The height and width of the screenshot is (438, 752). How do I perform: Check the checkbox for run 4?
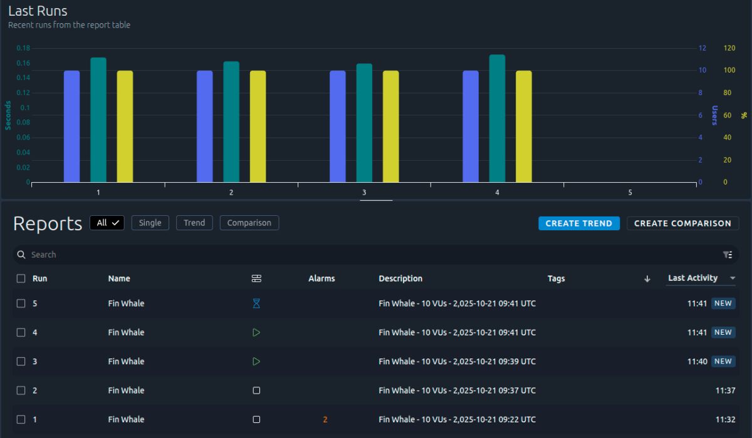coord(21,332)
